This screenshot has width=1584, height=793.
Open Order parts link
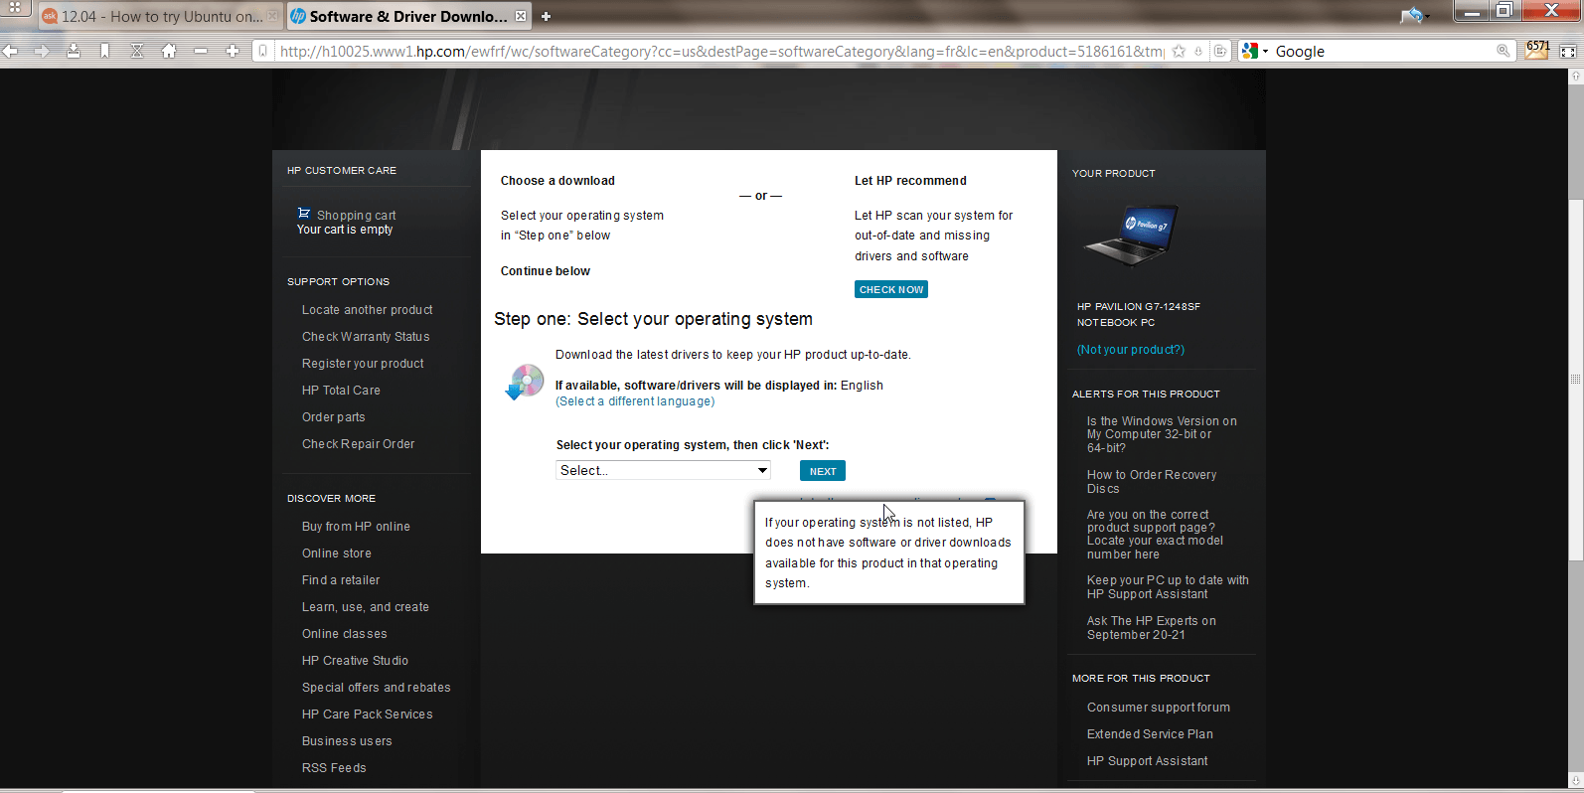click(x=334, y=417)
